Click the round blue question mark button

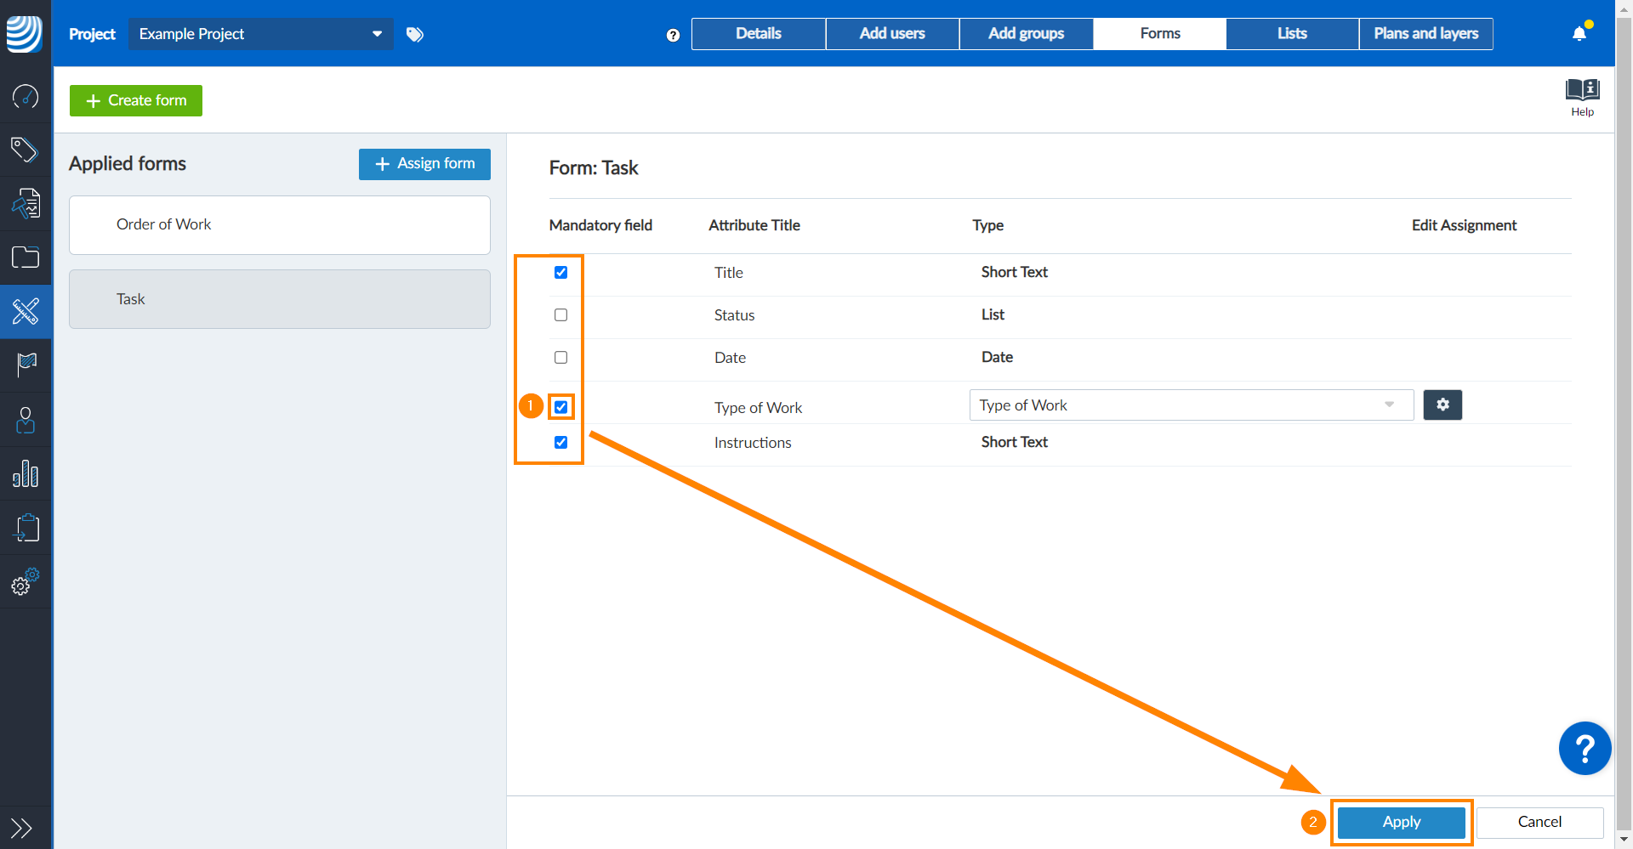click(x=1585, y=749)
